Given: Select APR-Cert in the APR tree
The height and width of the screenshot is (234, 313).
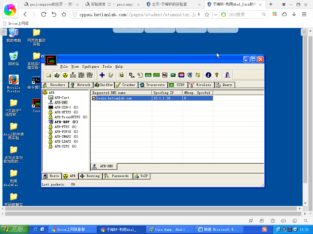Looking at the screenshot, I should pyautogui.click(x=62, y=97).
